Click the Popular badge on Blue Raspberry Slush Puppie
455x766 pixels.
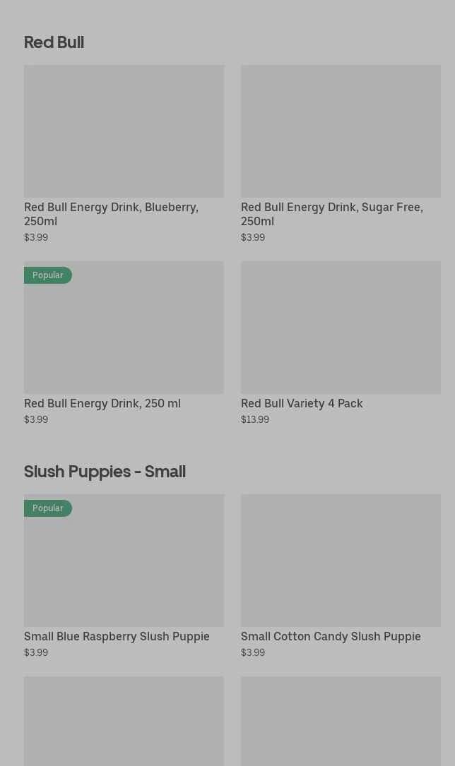(47, 508)
